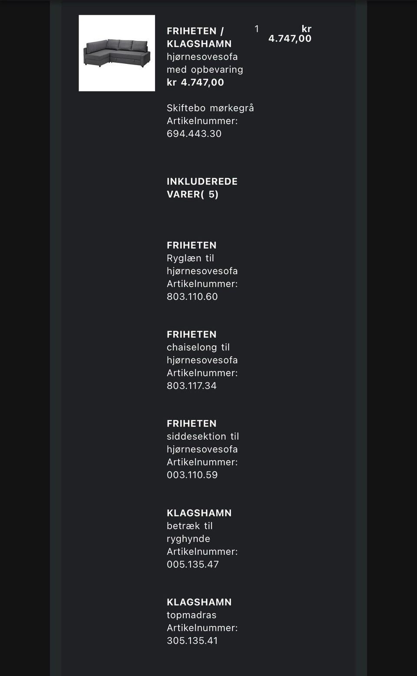The width and height of the screenshot is (417, 676).
Task: Click the total price in the right column
Action: tap(290, 34)
